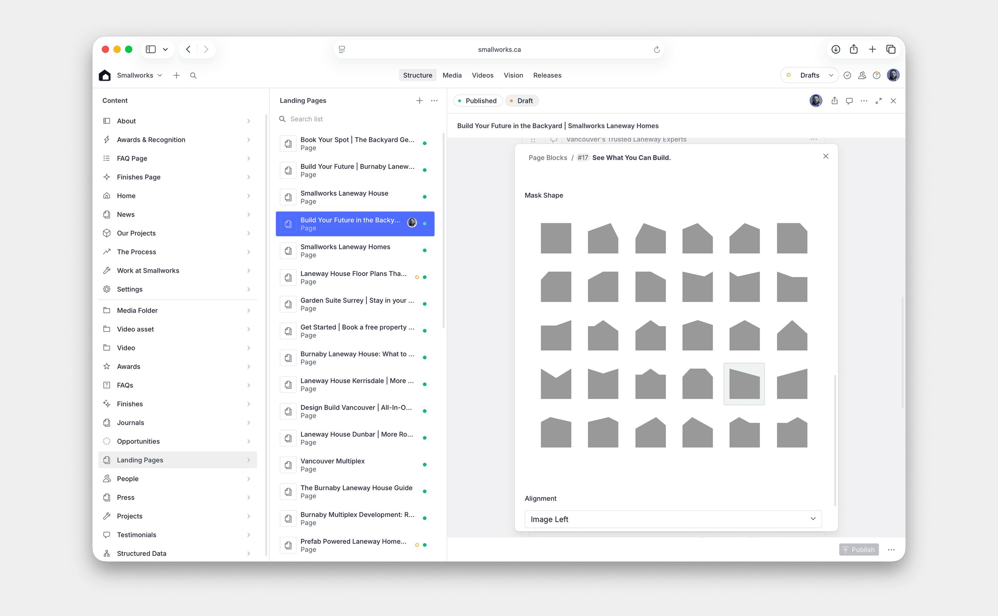The height and width of the screenshot is (616, 998).
Task: Select the highlighted slanted-top mask shape
Action: point(744,384)
